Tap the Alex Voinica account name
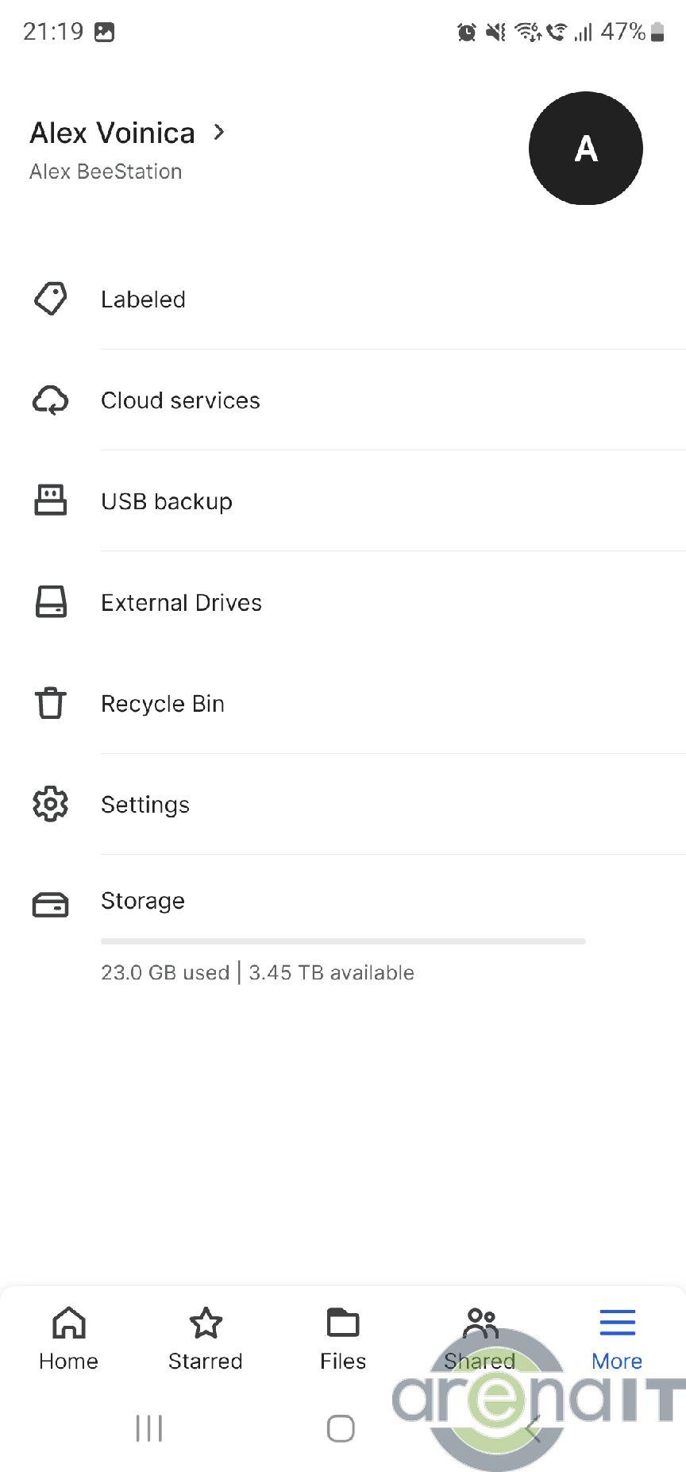686x1472 pixels. tap(112, 133)
